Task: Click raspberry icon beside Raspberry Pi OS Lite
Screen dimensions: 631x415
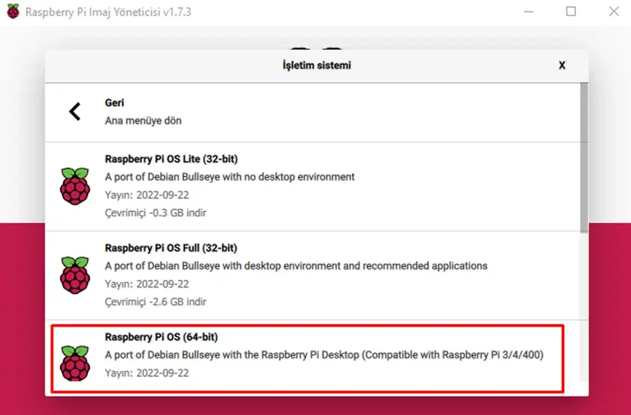Action: point(75,186)
